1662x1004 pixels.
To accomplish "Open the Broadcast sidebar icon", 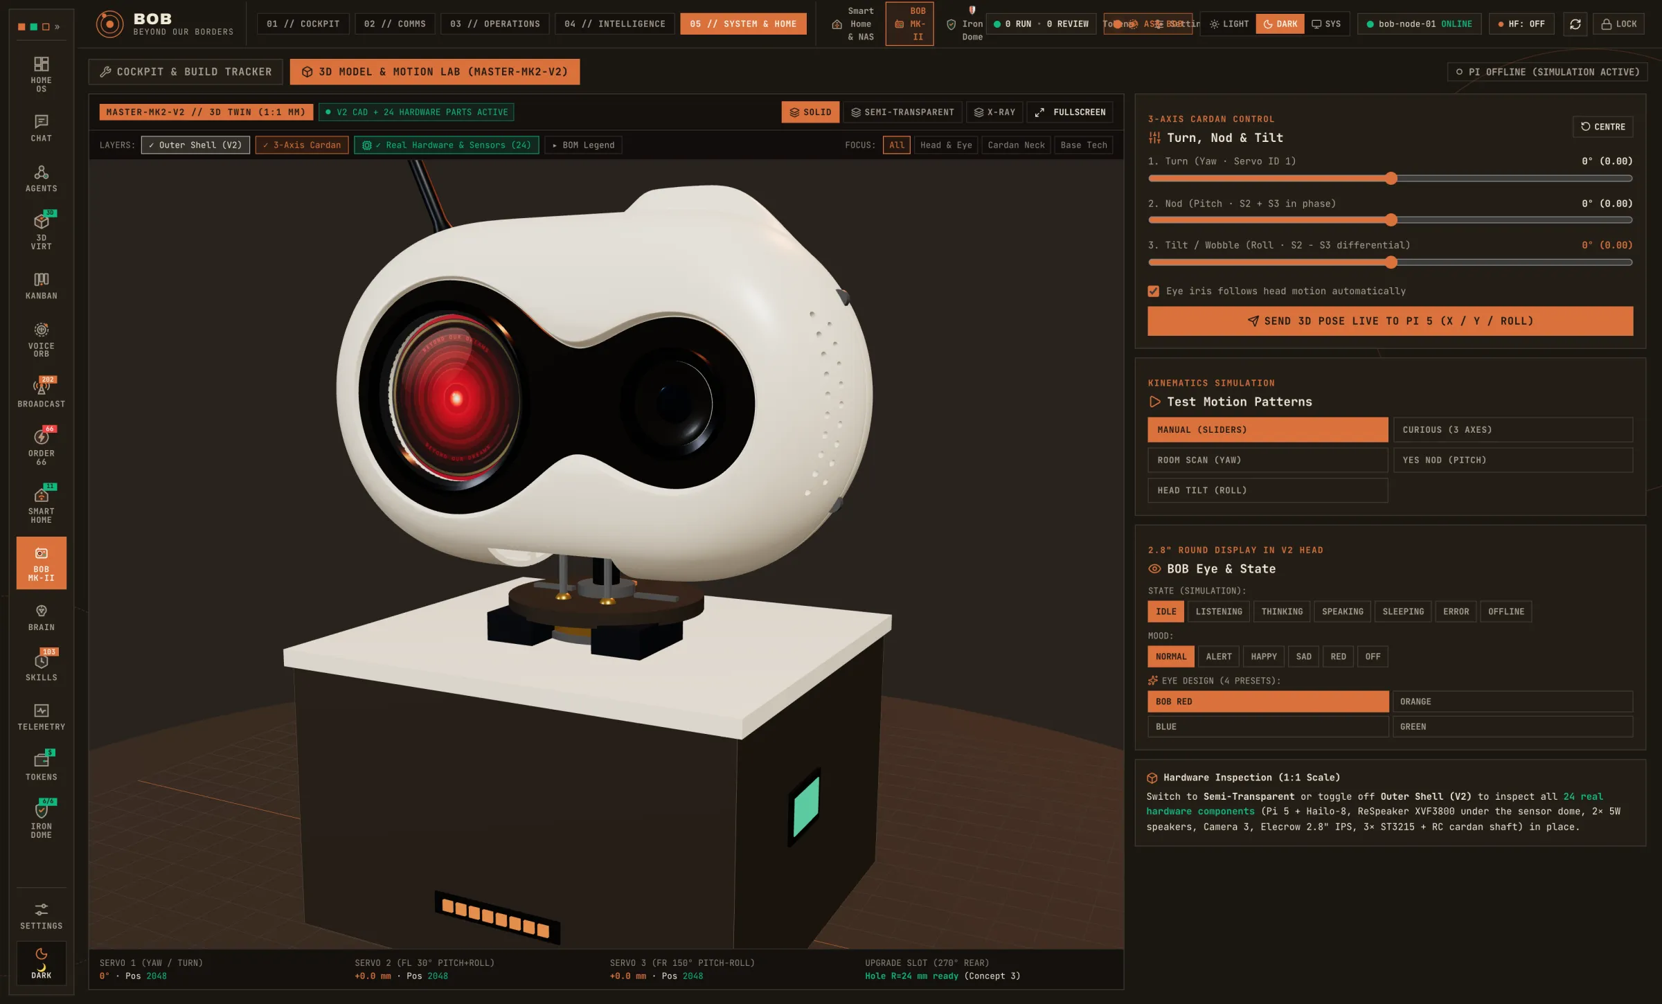I will (42, 393).
